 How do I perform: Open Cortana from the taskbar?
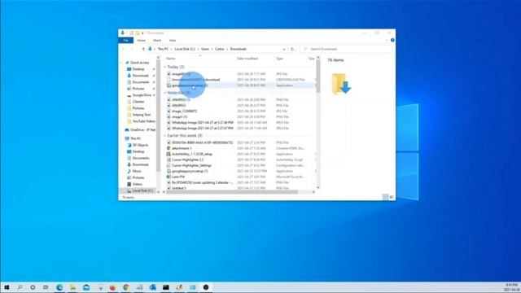pos(33,287)
